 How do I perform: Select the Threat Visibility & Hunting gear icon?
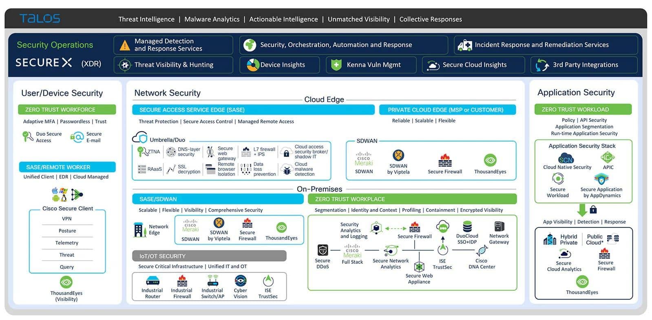(125, 65)
